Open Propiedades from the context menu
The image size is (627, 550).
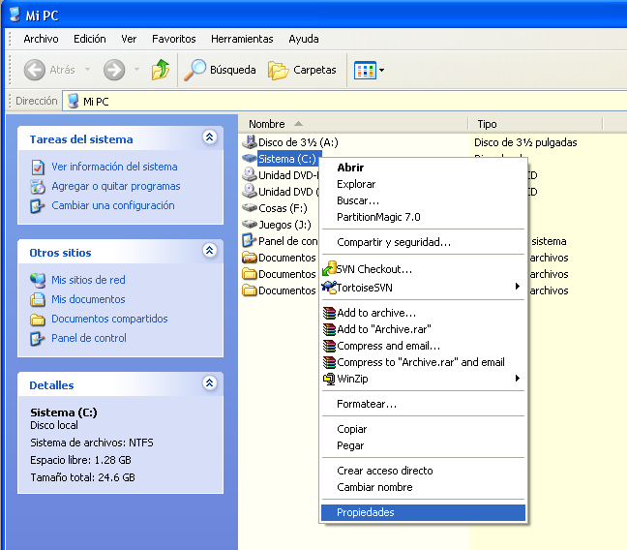423,512
